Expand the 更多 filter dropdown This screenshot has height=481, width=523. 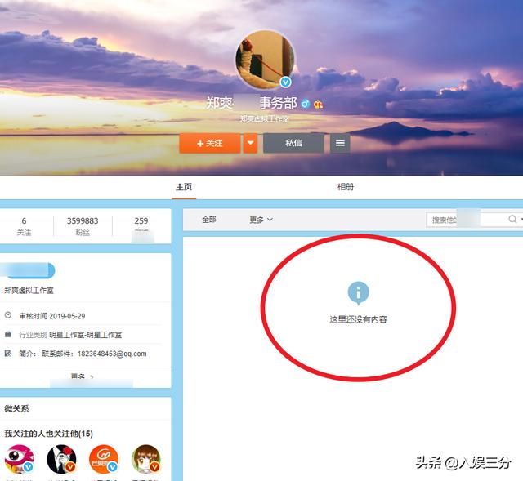pos(261,220)
